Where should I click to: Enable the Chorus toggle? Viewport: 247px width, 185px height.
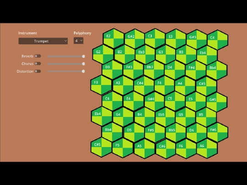[x=38, y=63]
